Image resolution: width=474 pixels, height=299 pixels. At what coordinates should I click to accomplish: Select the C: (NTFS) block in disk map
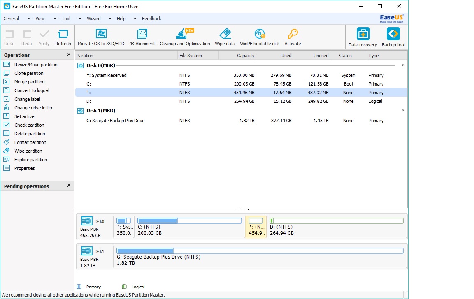[190, 227]
